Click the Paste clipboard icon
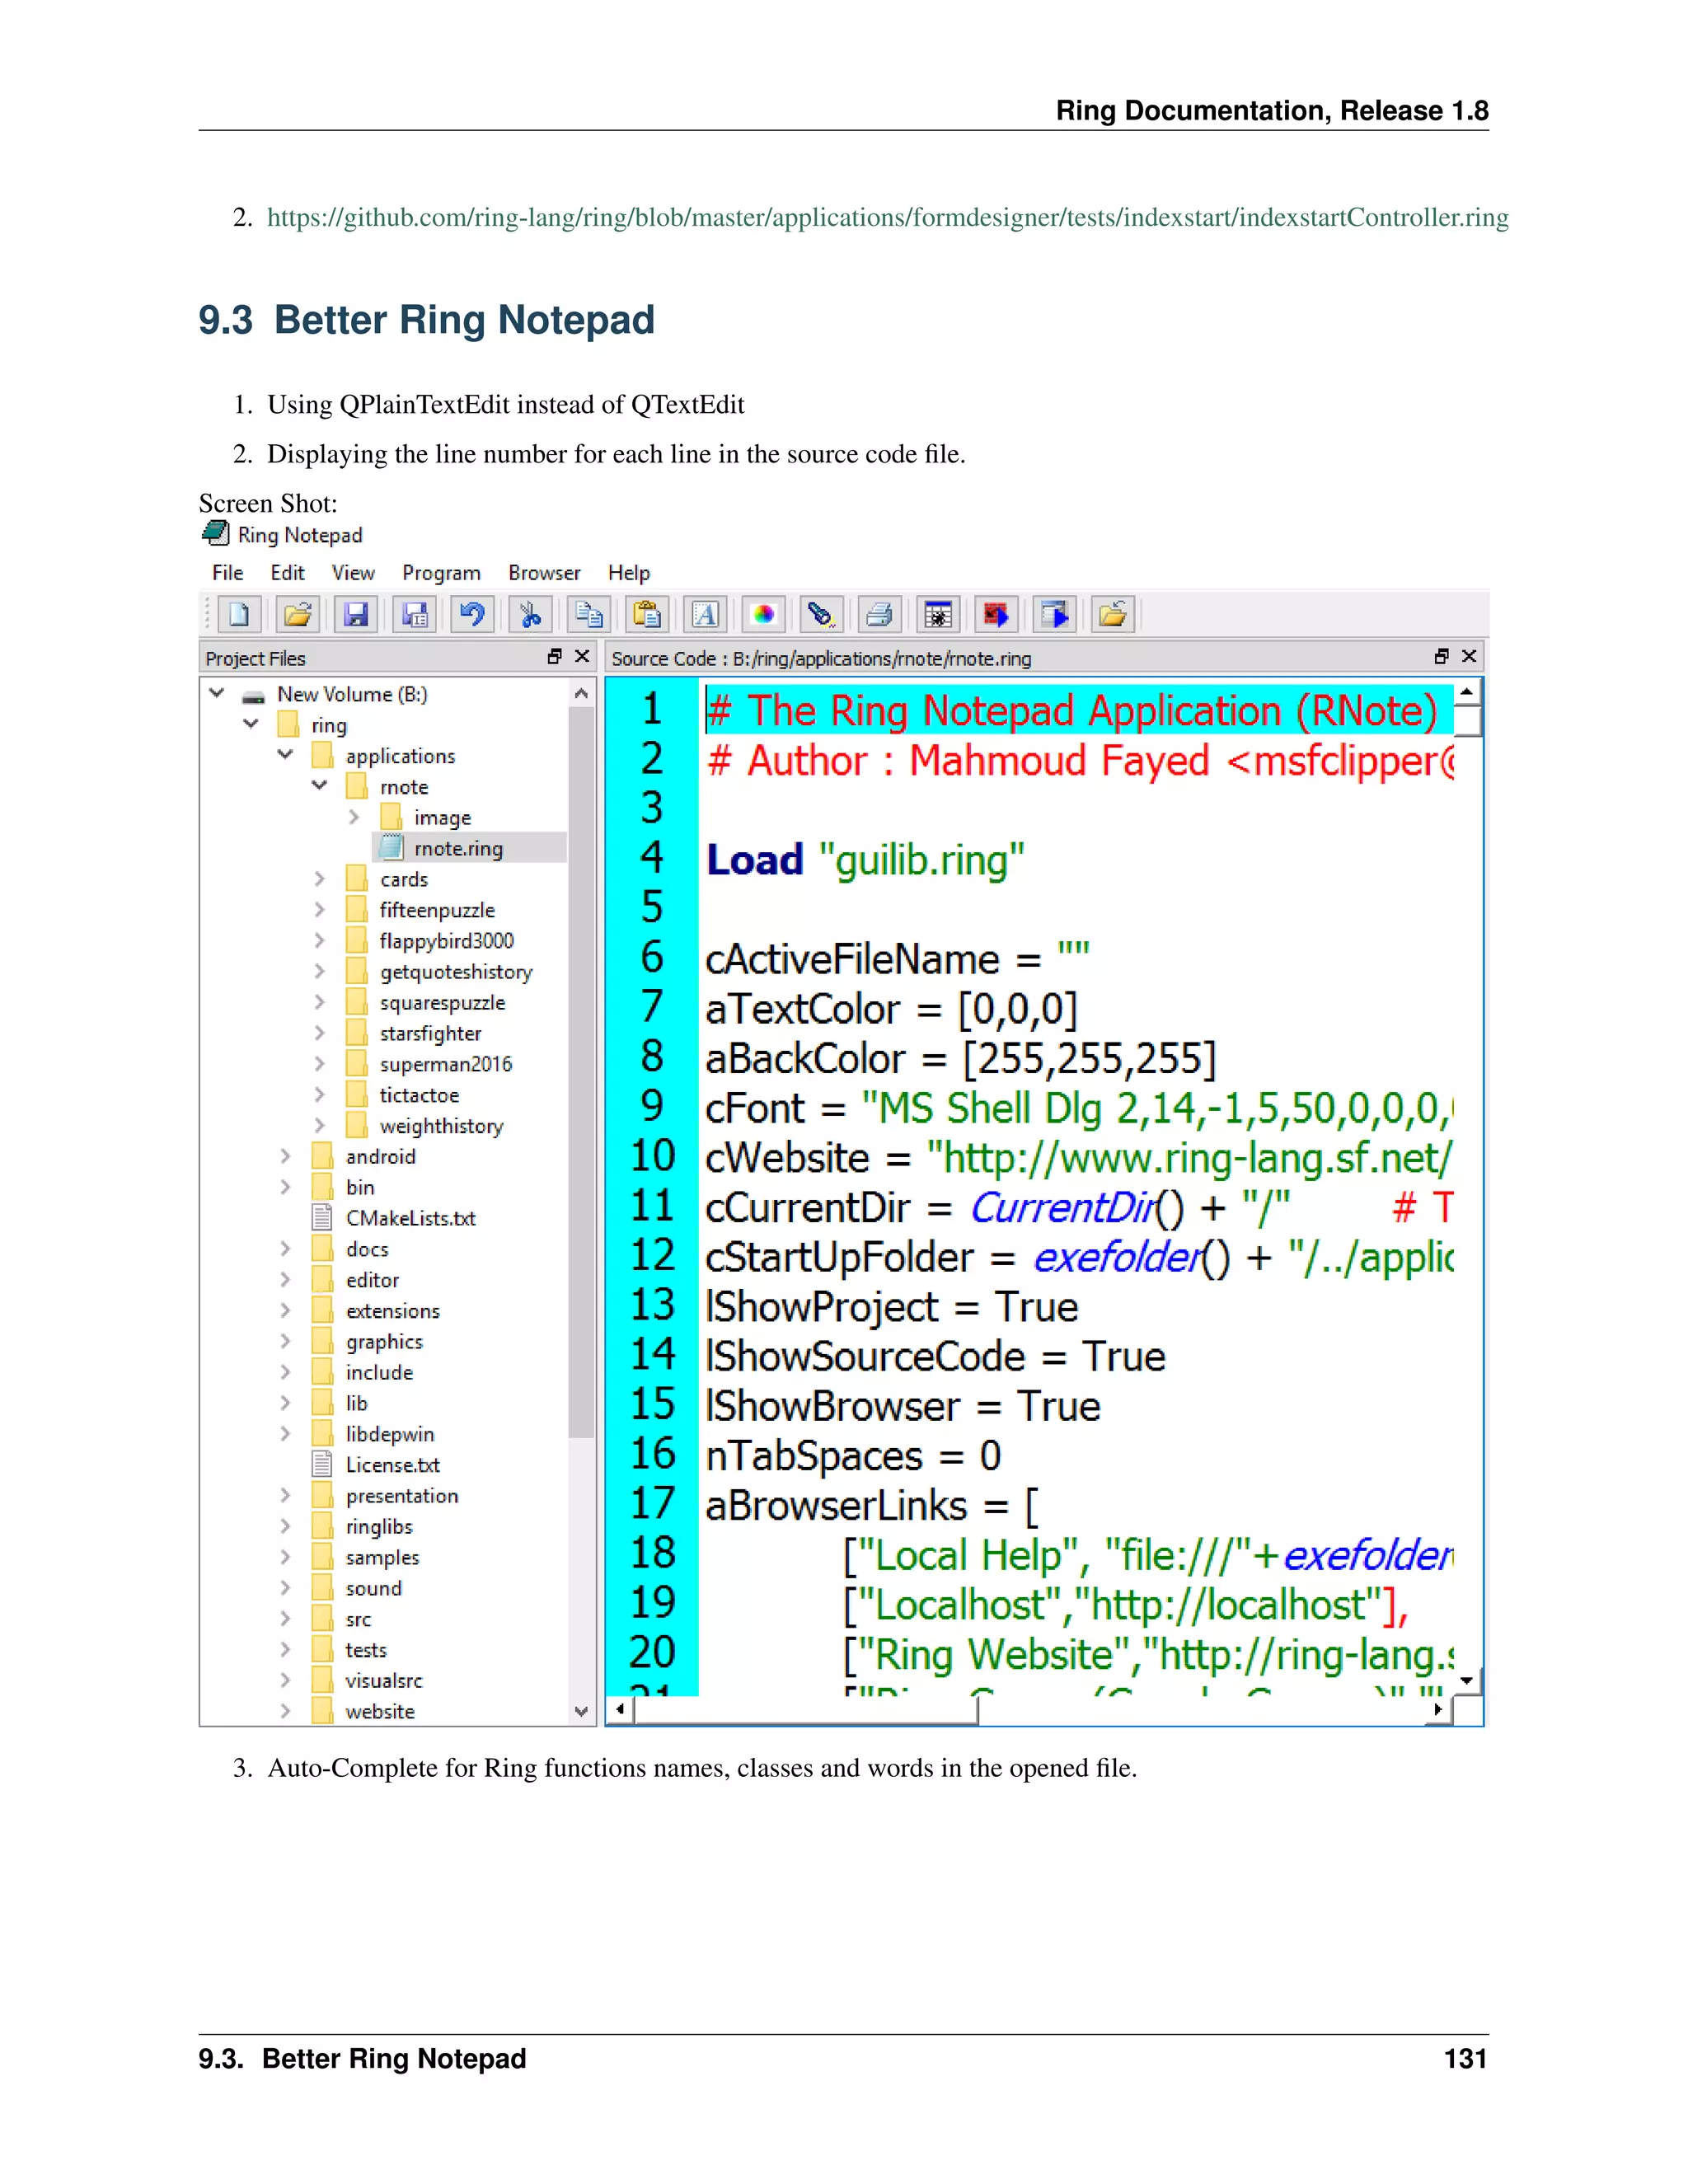 tap(647, 614)
